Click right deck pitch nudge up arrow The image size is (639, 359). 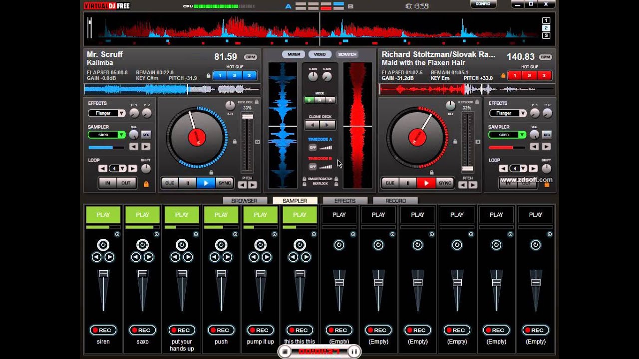[x=473, y=185]
